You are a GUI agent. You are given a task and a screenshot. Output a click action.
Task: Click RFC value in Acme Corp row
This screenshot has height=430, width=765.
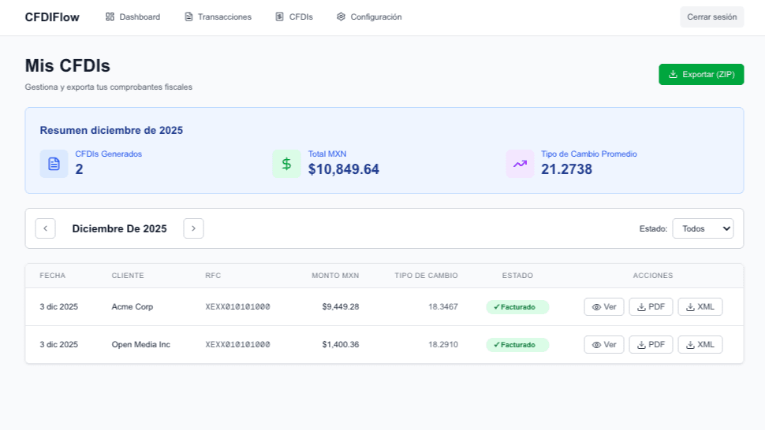tap(237, 307)
